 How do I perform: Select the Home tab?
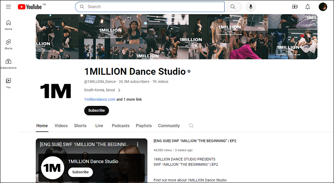42,126
